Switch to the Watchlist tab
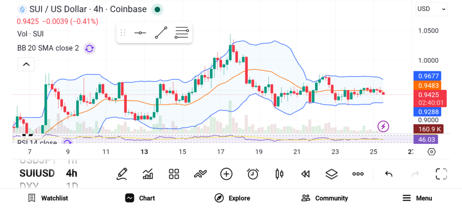The height and width of the screenshot is (208, 462). 48,198
